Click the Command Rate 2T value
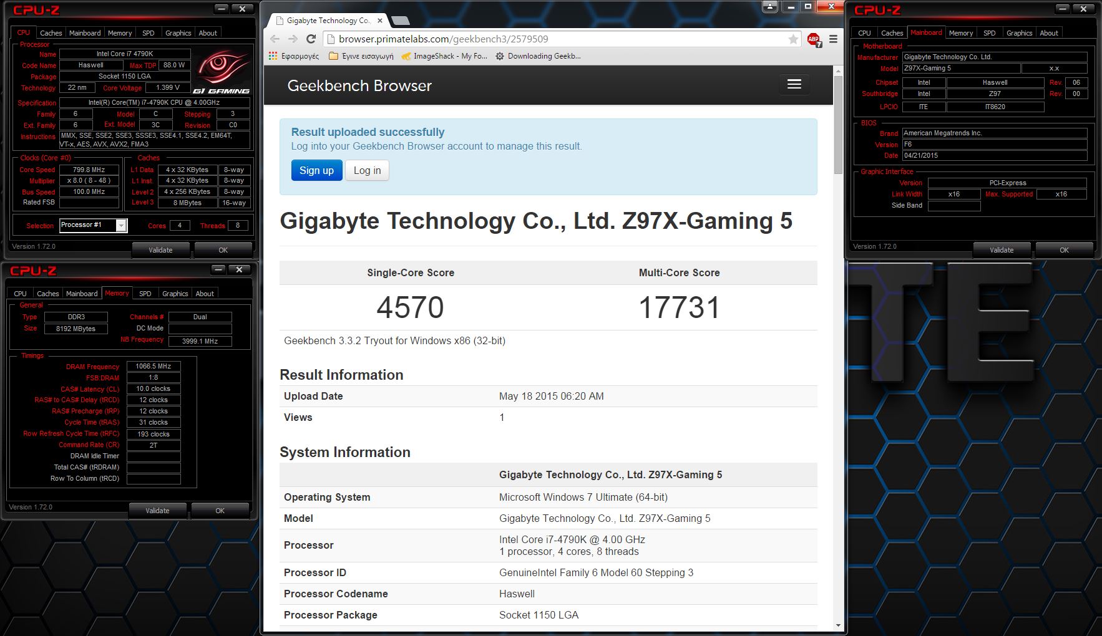1102x636 pixels. (154, 445)
